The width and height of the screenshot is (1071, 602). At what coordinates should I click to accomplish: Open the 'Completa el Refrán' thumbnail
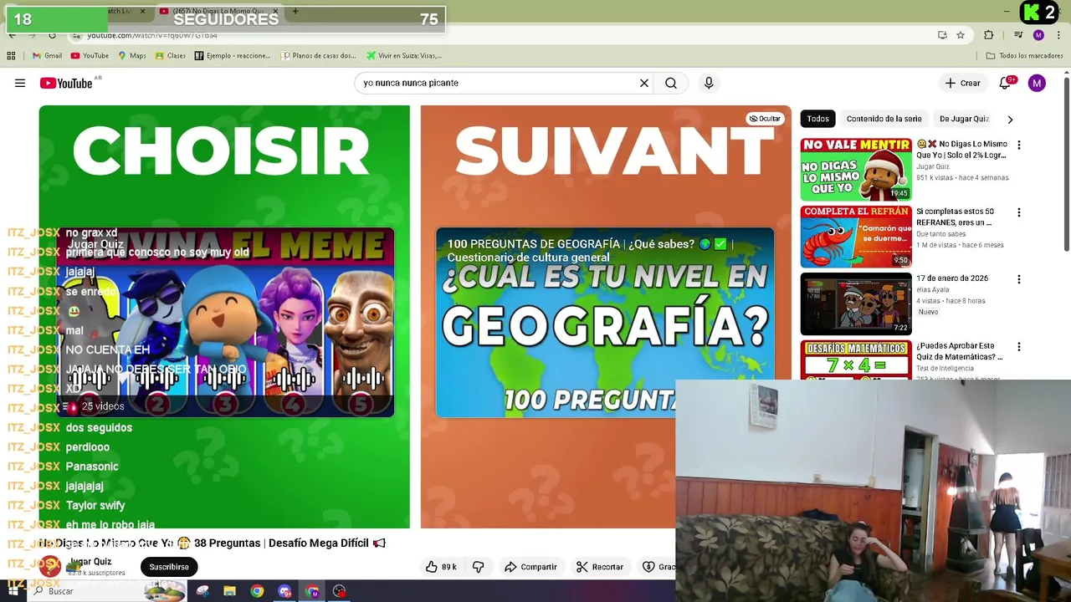[x=856, y=237]
